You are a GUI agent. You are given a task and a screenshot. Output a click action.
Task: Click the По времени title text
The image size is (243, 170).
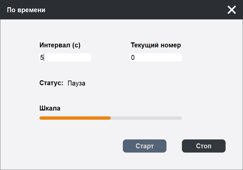(26, 10)
